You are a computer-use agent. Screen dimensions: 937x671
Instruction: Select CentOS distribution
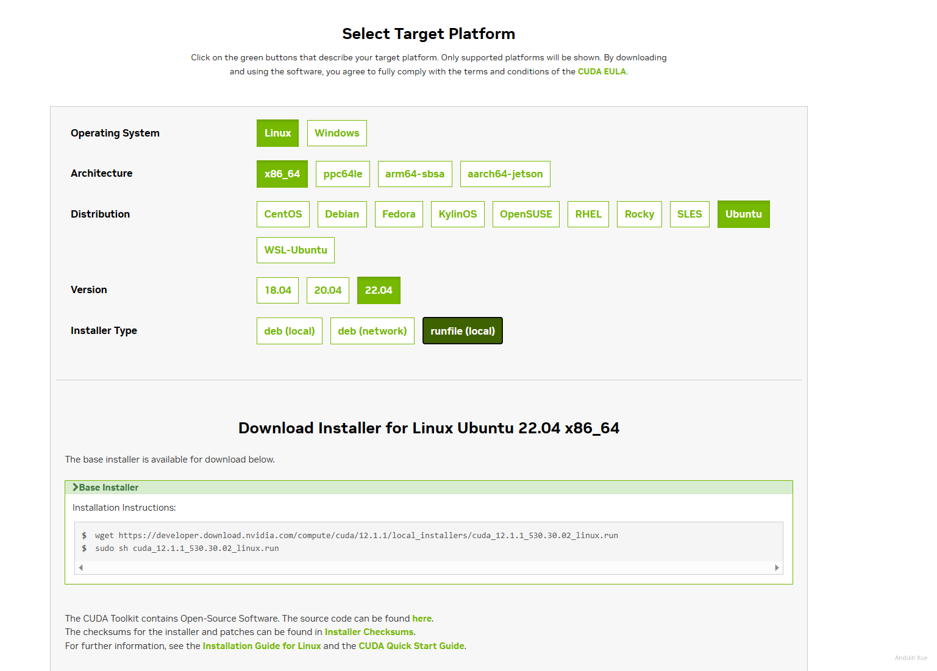[283, 215]
